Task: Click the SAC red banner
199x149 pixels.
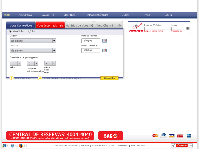Action: (x=111, y=136)
